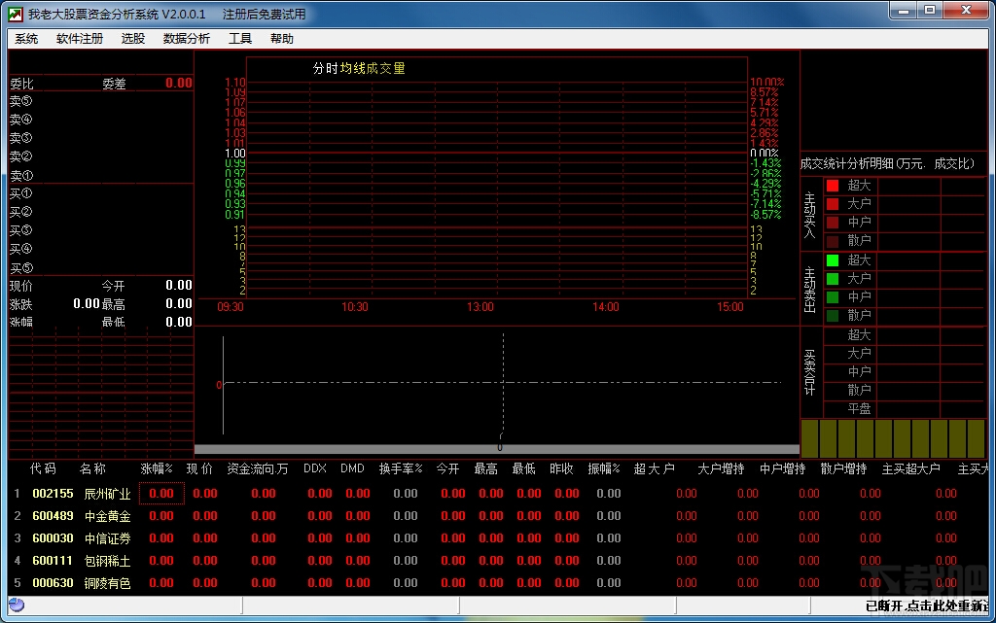This screenshot has height=623, width=996.
Task: Click the dark 散户 buy swatch
Action: pos(833,240)
